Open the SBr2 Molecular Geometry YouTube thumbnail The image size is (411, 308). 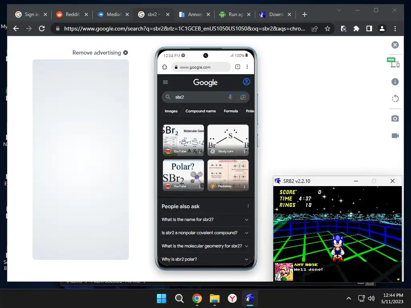(x=183, y=140)
